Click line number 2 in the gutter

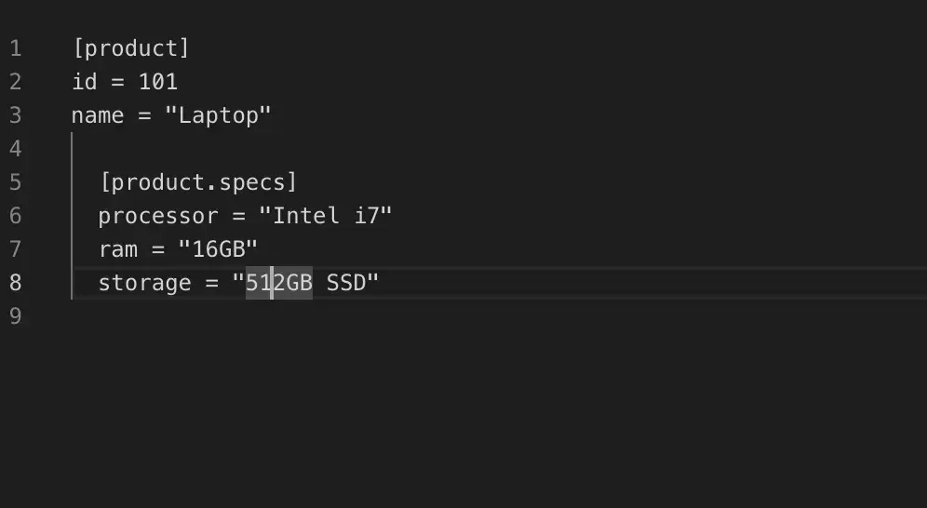(15, 82)
